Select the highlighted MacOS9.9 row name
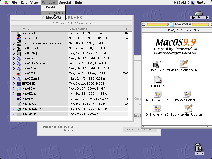Viewport: 212px width, 159px height. pos(29,83)
